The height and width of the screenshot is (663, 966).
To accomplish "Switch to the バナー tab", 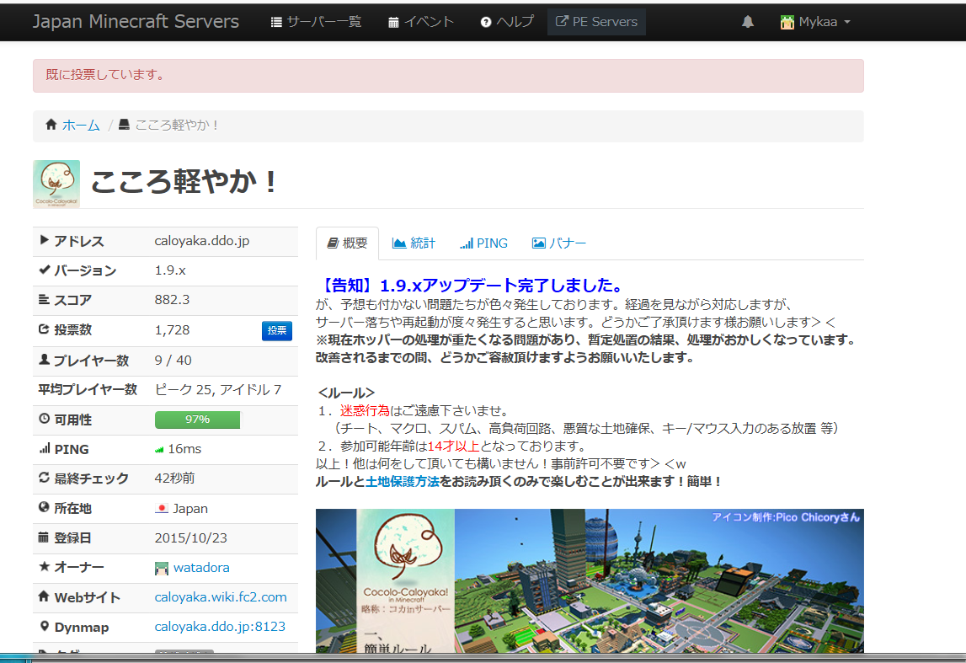I will [x=558, y=243].
